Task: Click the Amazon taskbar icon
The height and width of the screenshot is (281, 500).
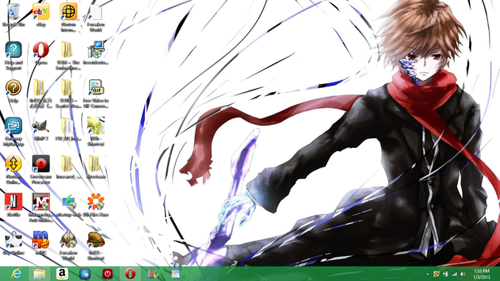Action: point(62,274)
